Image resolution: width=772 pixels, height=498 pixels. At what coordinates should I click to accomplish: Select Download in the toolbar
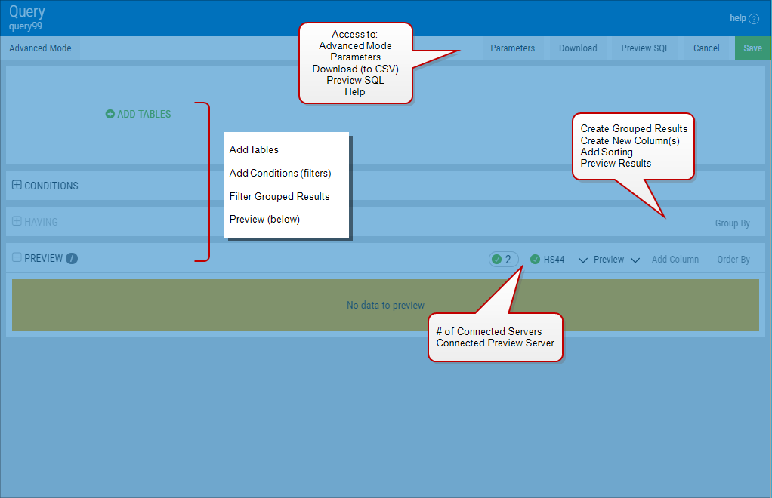tap(578, 48)
